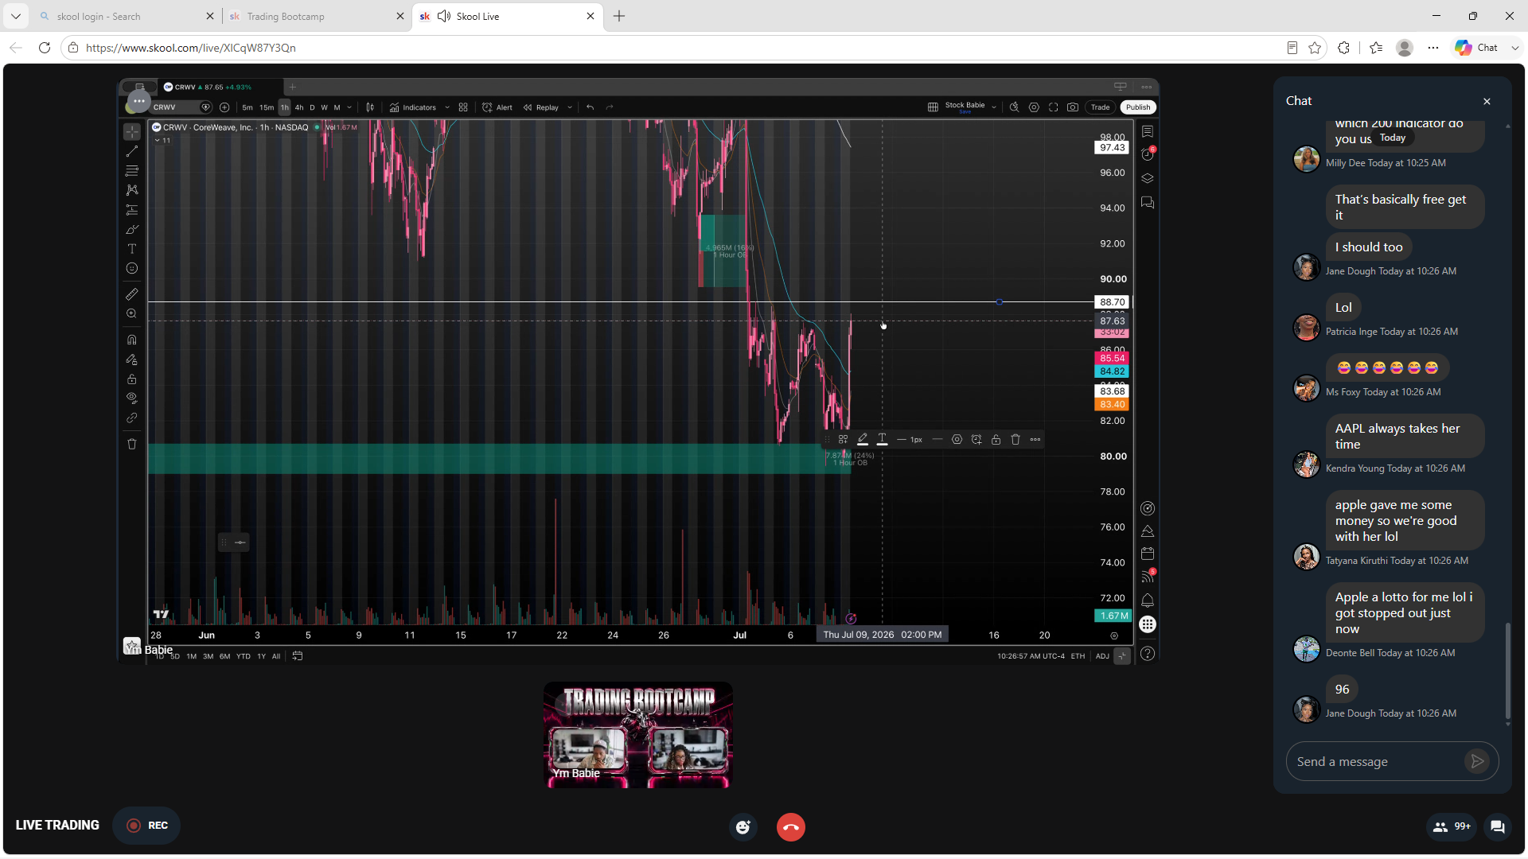The image size is (1528, 859).
Task: Toggle stay in drawing mode
Action: coord(132,360)
